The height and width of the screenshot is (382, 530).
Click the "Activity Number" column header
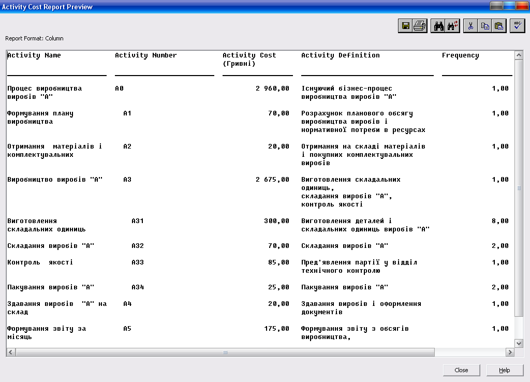click(x=145, y=55)
